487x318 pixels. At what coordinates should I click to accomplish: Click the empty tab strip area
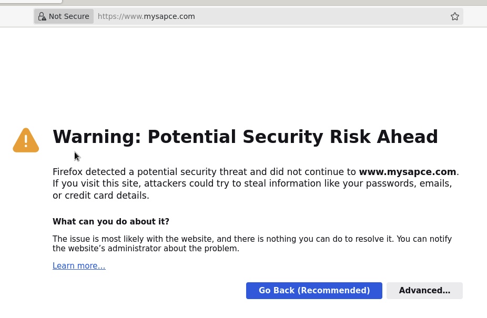pyautogui.click(x=275, y=2)
